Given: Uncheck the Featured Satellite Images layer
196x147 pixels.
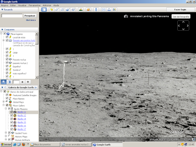Looking at the screenshot, I should click(x=7, y=95).
